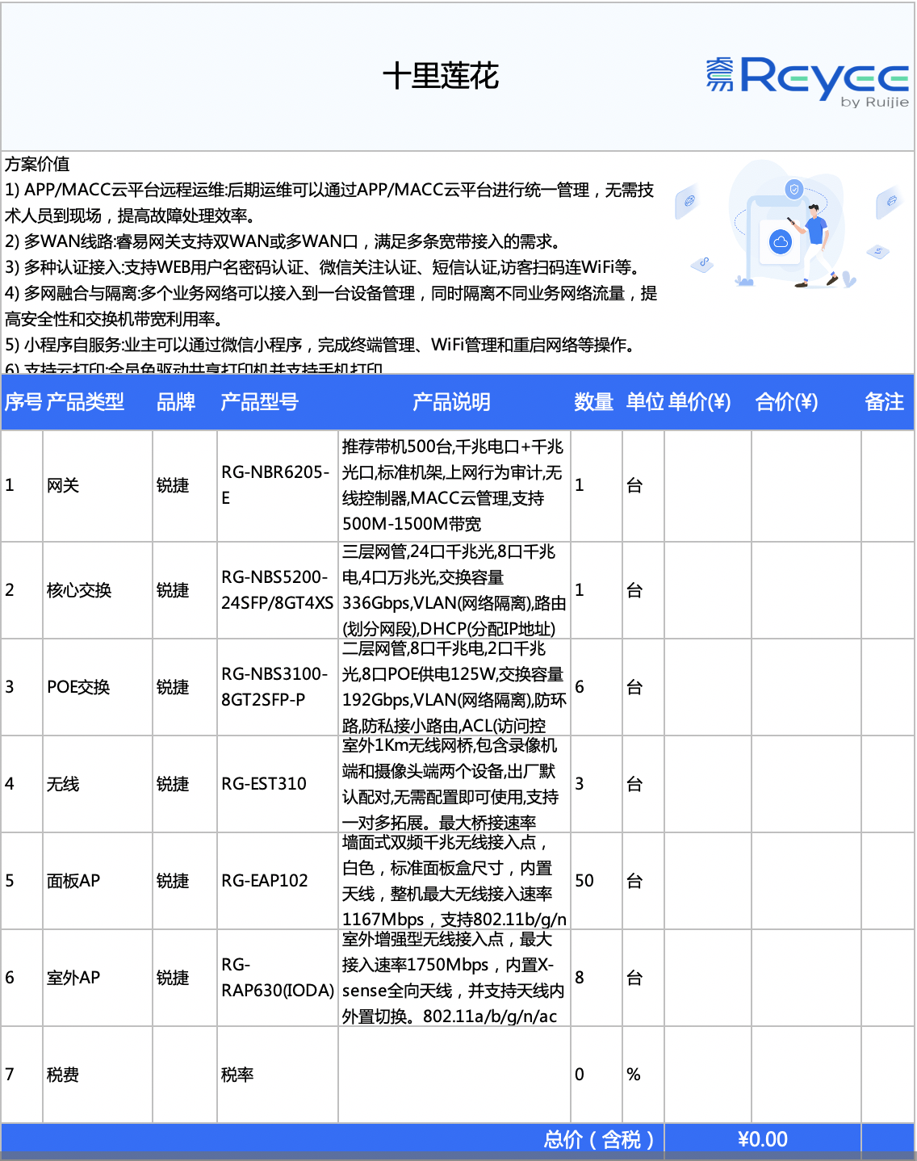
Task: Click the 网关 row product description
Action: click(x=454, y=485)
